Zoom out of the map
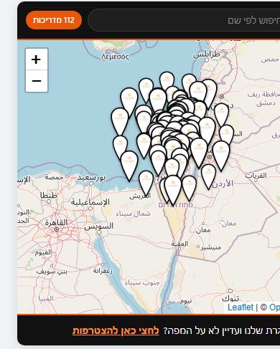Image resolution: width=280 pixels, height=349 pixels. (x=37, y=81)
